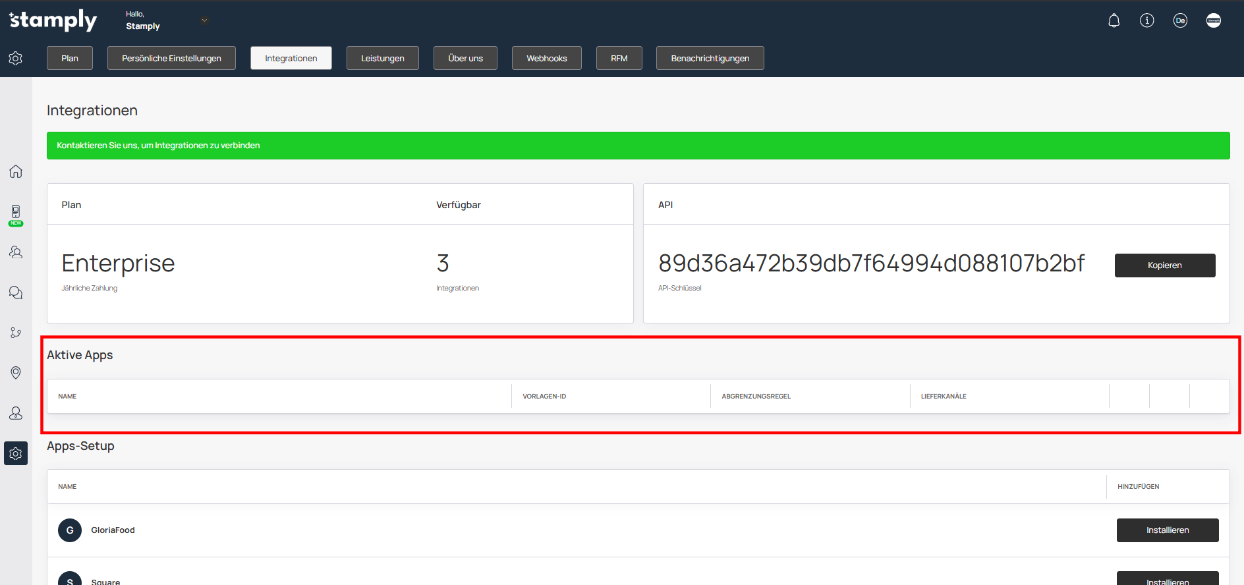Image resolution: width=1244 pixels, height=585 pixels.
Task: Open the customers group sidebar icon
Action: 16,252
